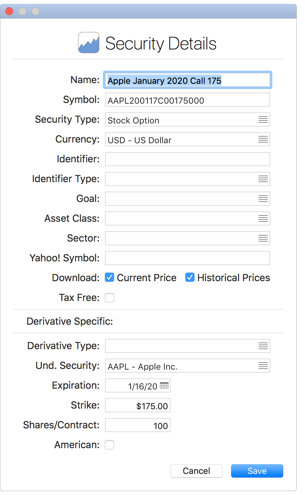Enable the Tax Free checkbox
The width and height of the screenshot is (305, 495).
[x=109, y=297]
